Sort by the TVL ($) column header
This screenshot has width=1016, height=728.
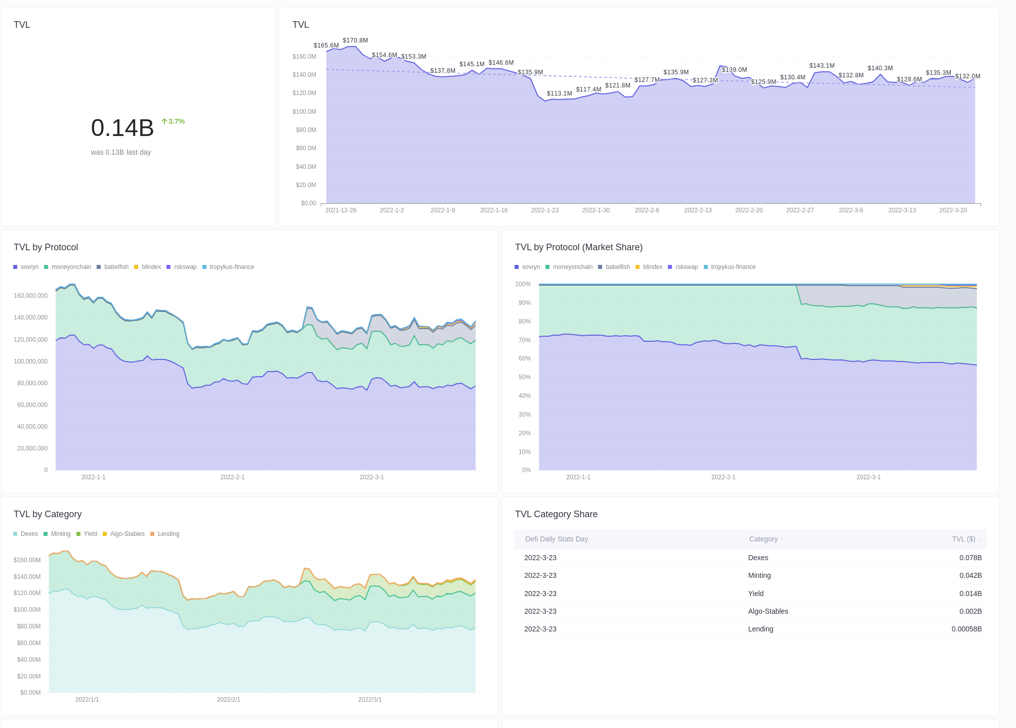[964, 539]
